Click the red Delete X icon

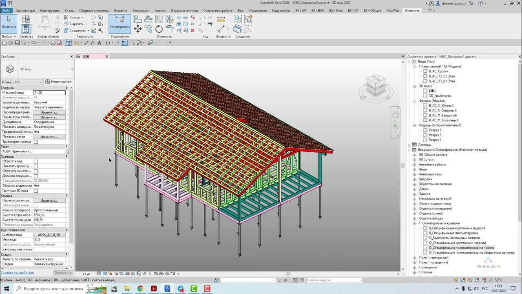(x=192, y=31)
